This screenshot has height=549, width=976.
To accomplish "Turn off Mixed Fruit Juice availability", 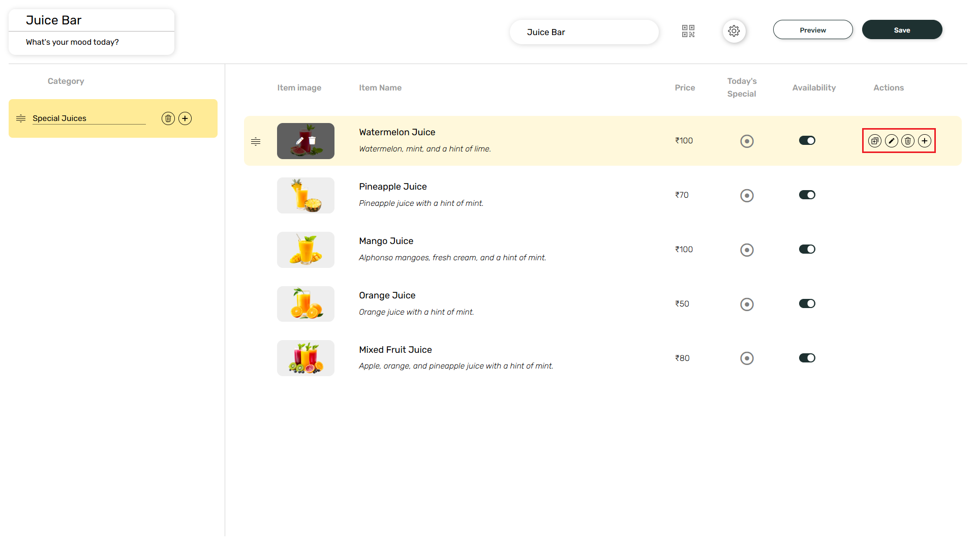I will [x=807, y=358].
